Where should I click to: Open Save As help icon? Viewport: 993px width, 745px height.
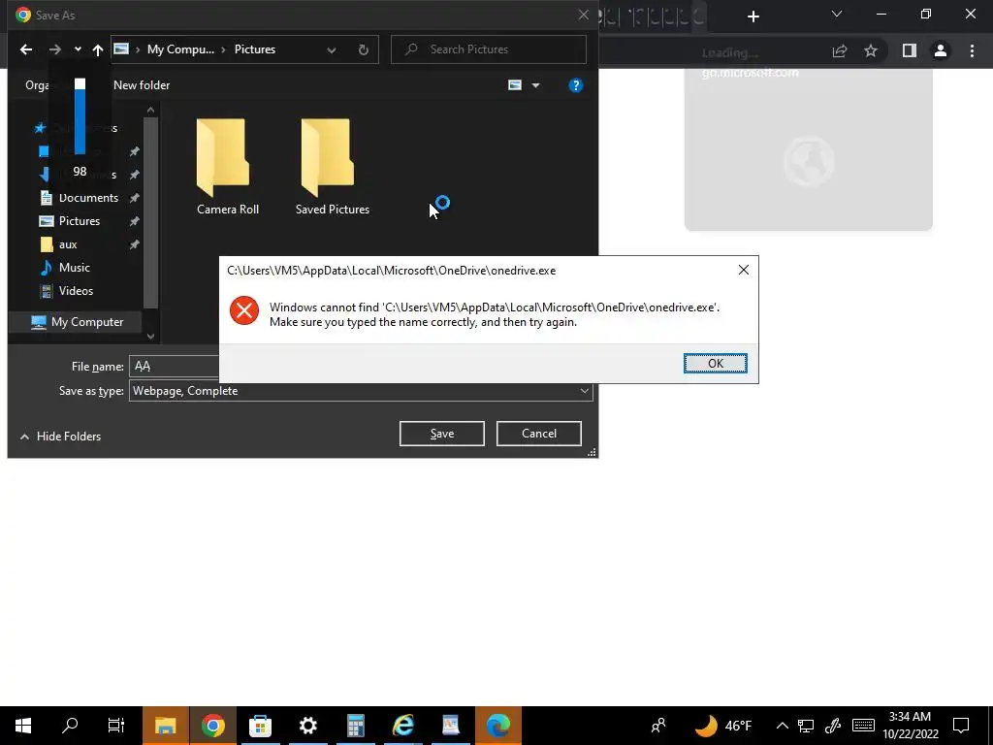click(576, 85)
